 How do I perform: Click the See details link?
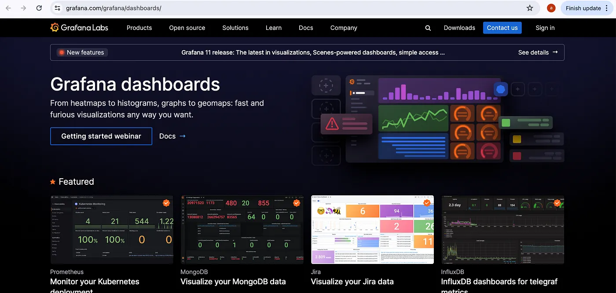533,52
